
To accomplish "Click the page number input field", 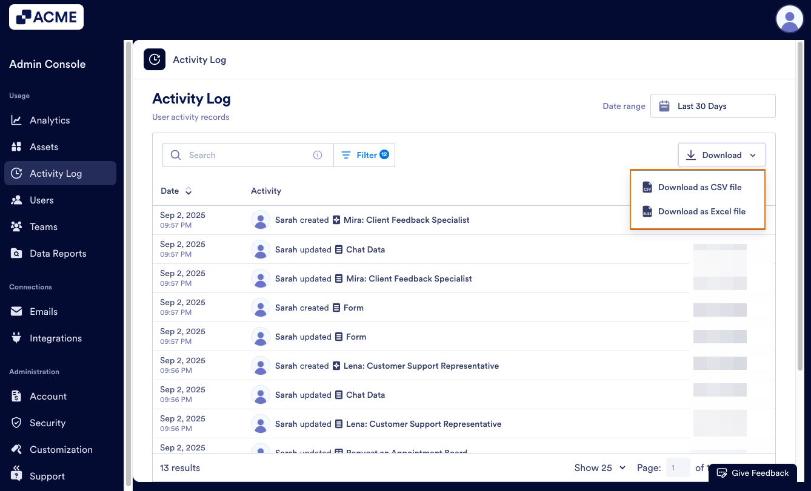I will pyautogui.click(x=678, y=467).
